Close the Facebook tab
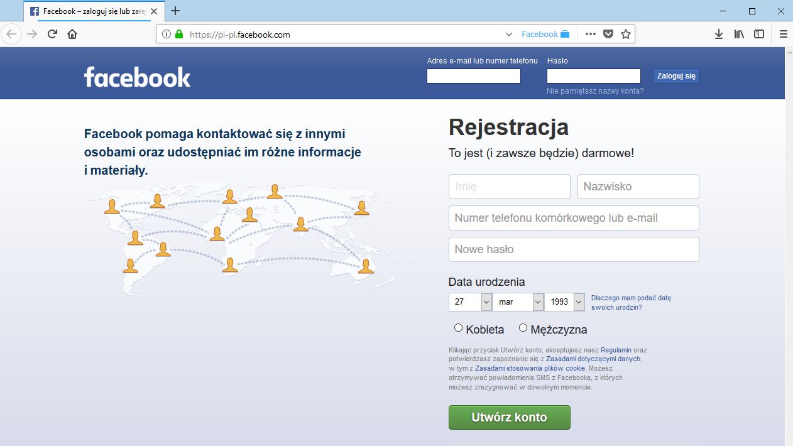The width and height of the screenshot is (793, 446). click(154, 11)
